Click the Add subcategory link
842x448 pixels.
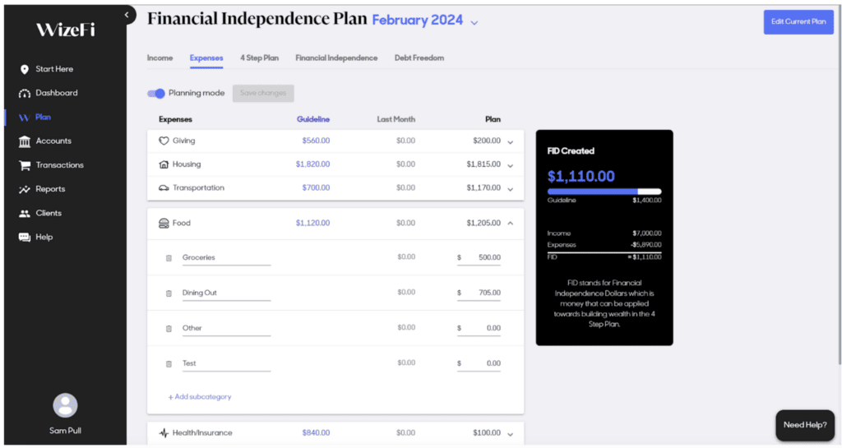200,397
